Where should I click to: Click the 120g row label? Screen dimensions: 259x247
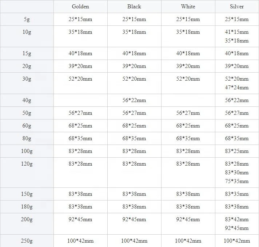(27, 164)
